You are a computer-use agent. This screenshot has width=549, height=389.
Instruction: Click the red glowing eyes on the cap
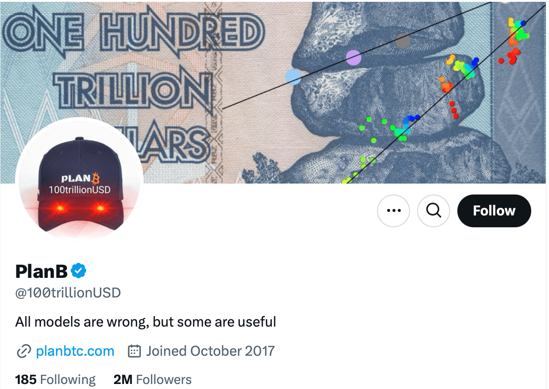pyautogui.click(x=80, y=209)
